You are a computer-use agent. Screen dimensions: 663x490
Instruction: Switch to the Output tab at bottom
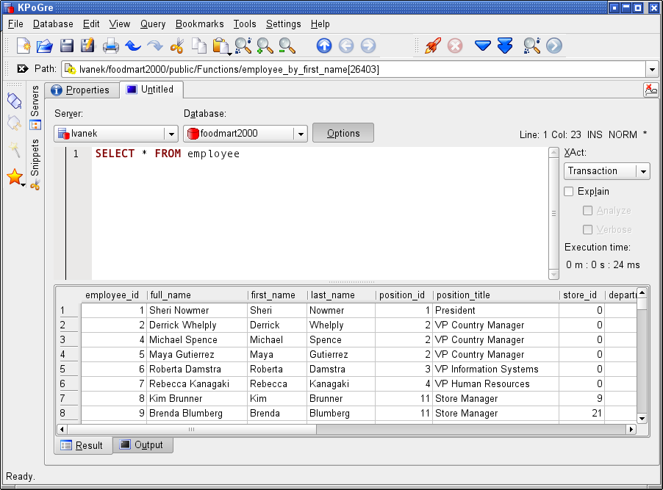tap(143, 445)
